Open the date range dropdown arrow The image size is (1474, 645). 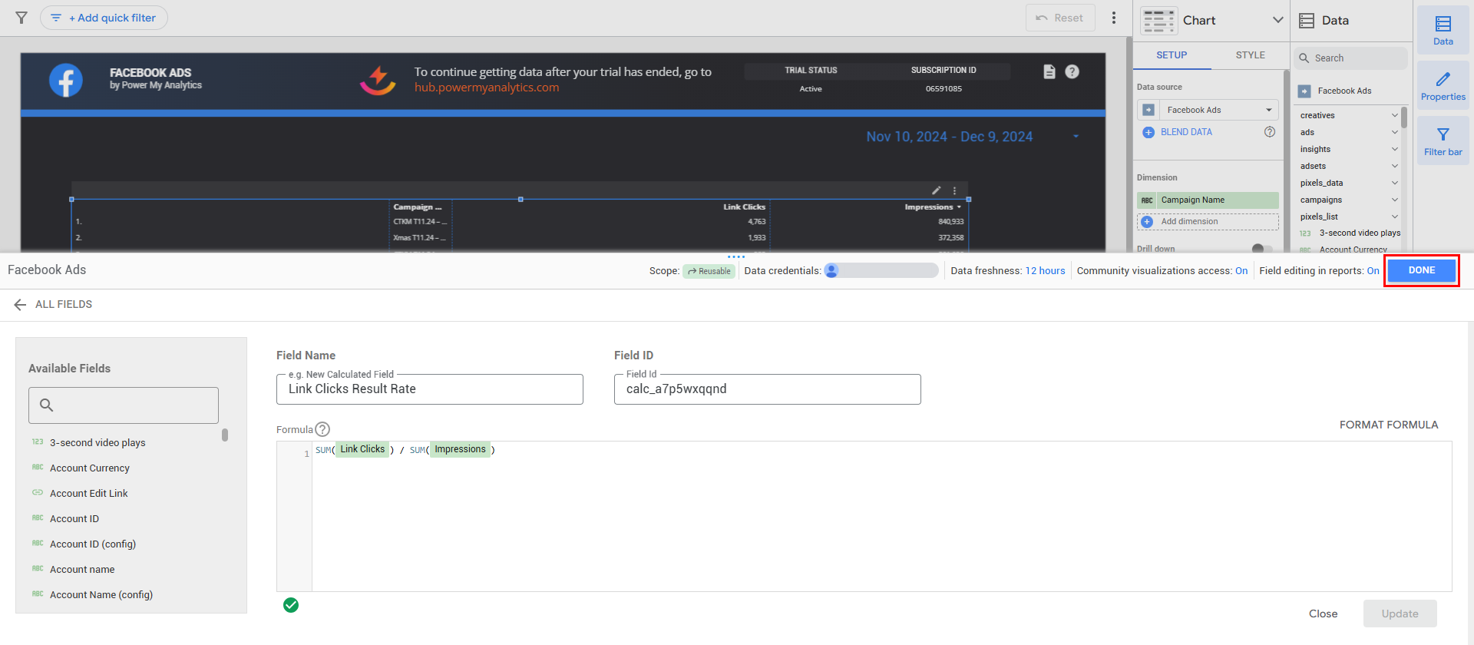[1076, 137]
